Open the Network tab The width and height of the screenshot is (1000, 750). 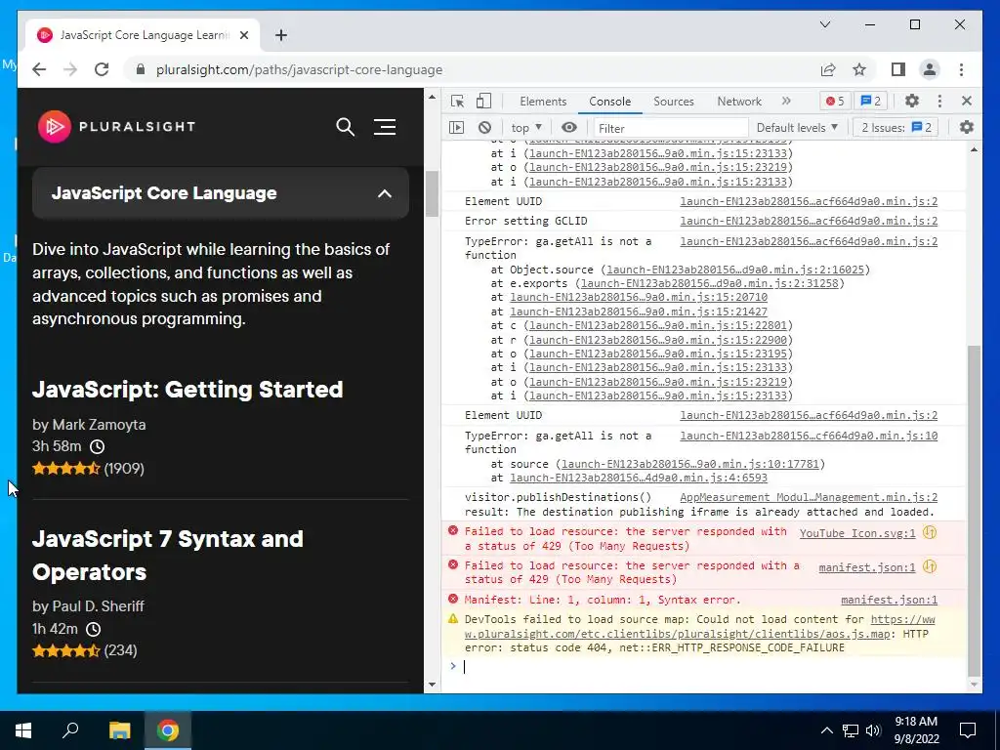tap(739, 102)
